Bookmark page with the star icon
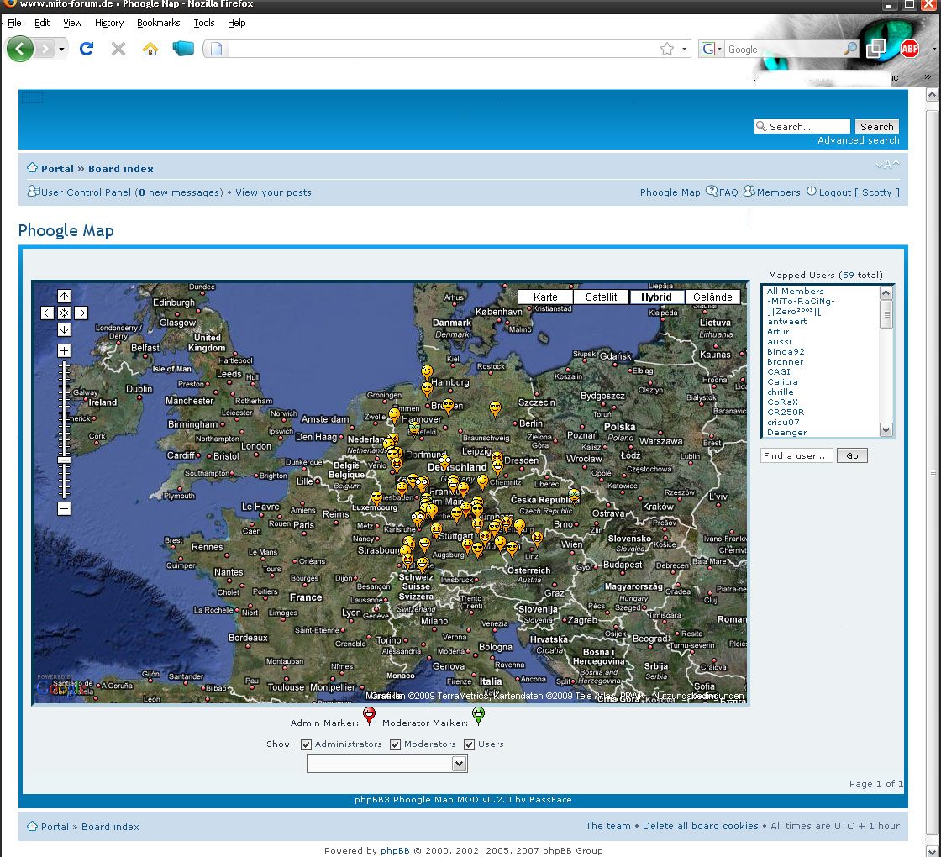 [x=667, y=50]
